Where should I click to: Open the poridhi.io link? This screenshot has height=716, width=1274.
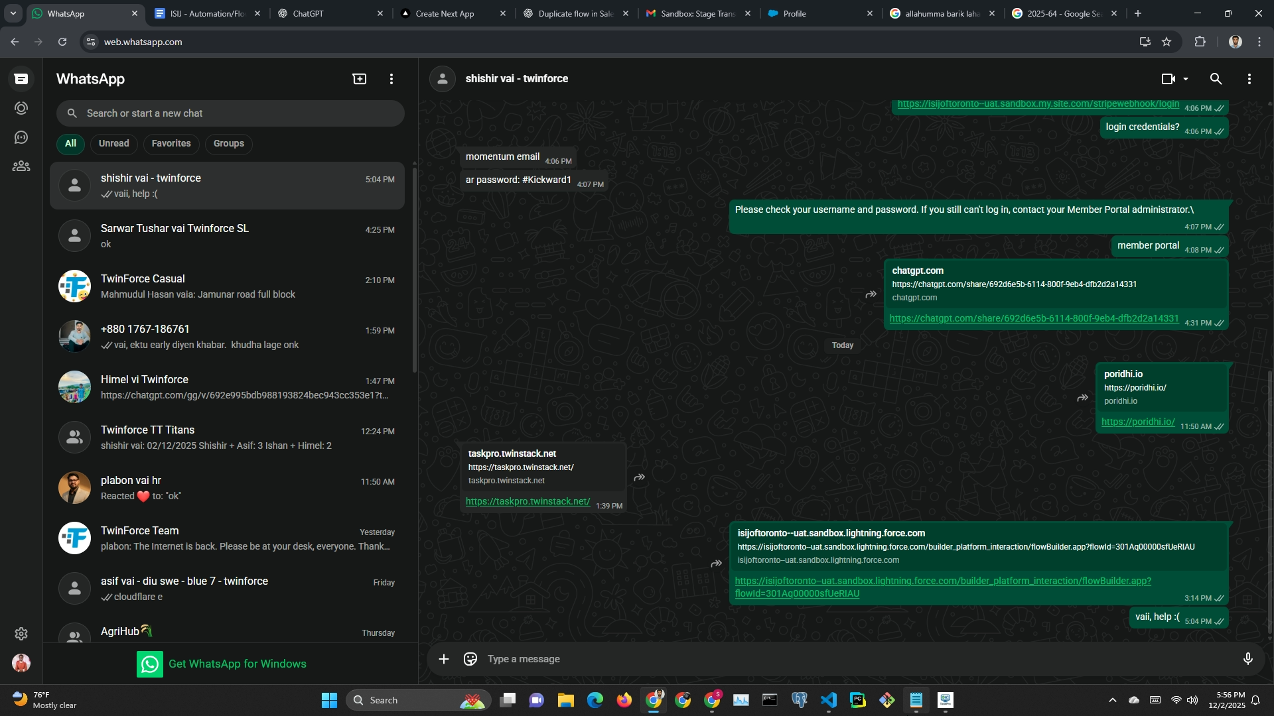click(x=1138, y=422)
